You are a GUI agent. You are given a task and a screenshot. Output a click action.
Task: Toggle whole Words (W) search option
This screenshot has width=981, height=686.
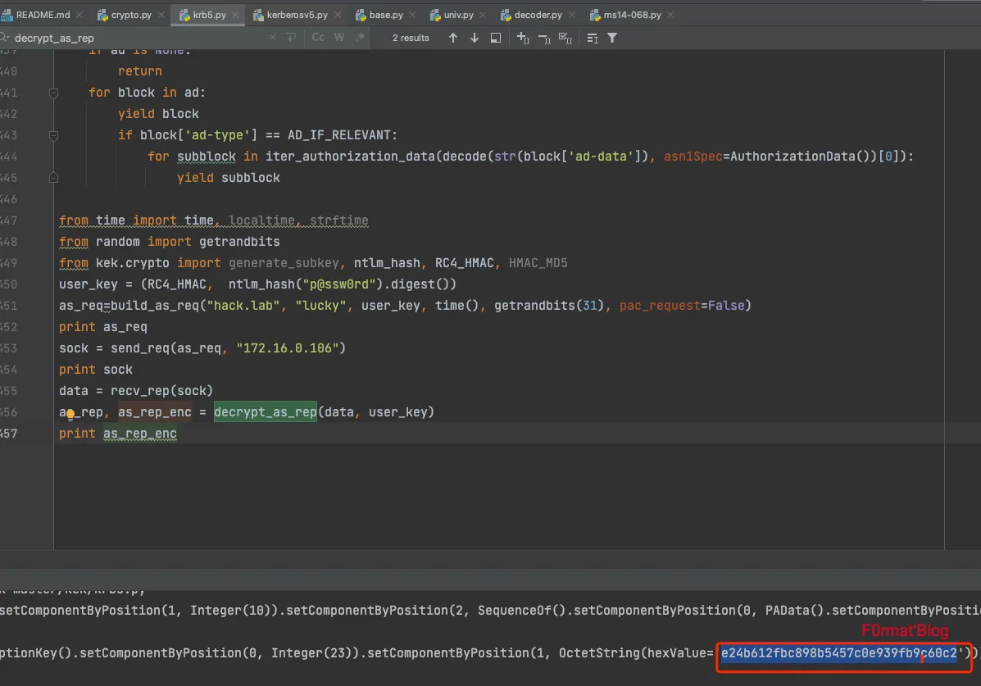point(338,38)
